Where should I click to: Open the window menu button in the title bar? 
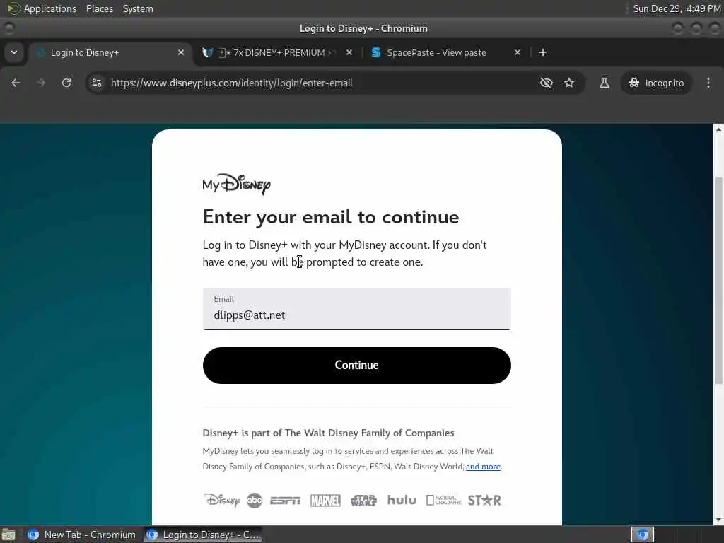(x=8, y=28)
